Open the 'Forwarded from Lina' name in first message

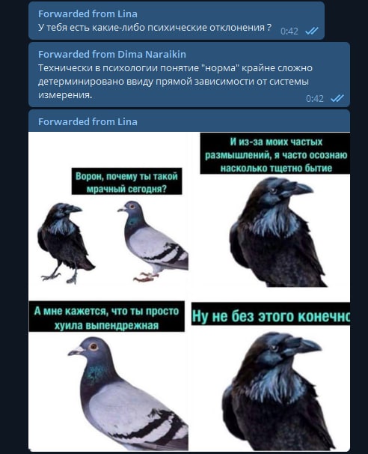[88, 14]
